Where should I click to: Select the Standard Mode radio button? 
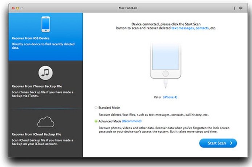[96, 107]
